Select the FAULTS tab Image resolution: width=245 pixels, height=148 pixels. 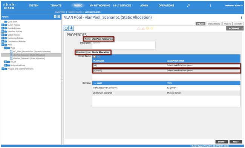[227, 24]
